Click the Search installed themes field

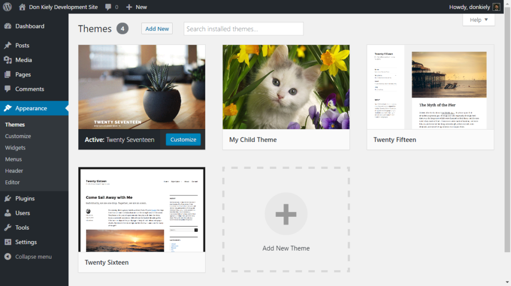tap(244, 29)
